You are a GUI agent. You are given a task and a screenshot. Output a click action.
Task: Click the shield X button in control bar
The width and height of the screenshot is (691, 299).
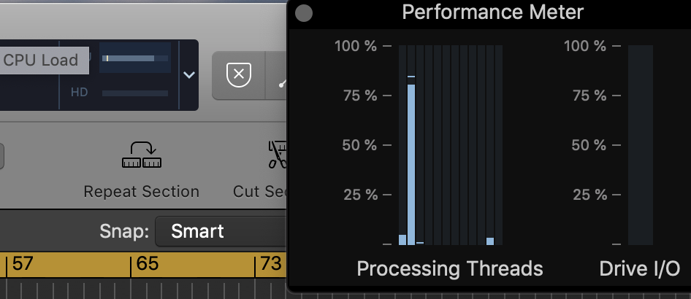tap(238, 74)
